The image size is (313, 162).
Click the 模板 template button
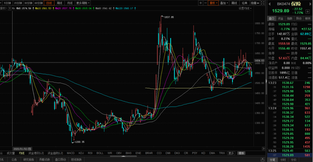pyautogui.click(x=241, y=153)
